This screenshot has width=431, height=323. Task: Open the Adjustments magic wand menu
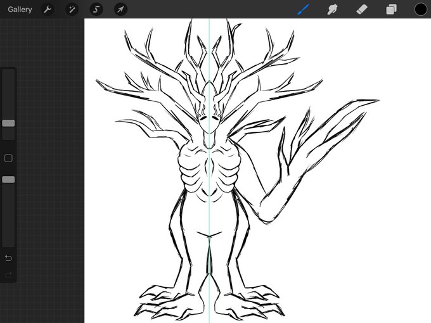(x=72, y=9)
